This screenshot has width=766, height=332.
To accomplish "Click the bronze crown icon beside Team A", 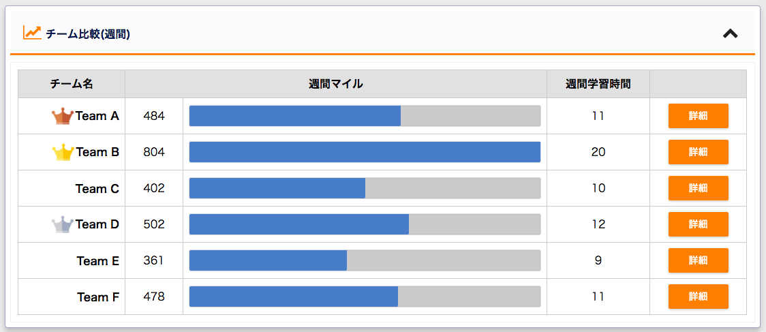I will pos(63,117).
